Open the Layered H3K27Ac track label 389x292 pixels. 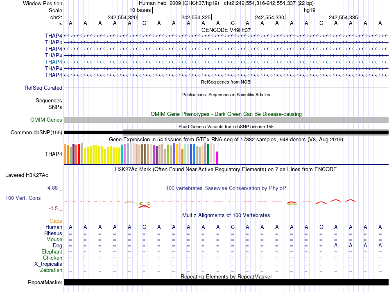pyautogui.click(x=27, y=175)
